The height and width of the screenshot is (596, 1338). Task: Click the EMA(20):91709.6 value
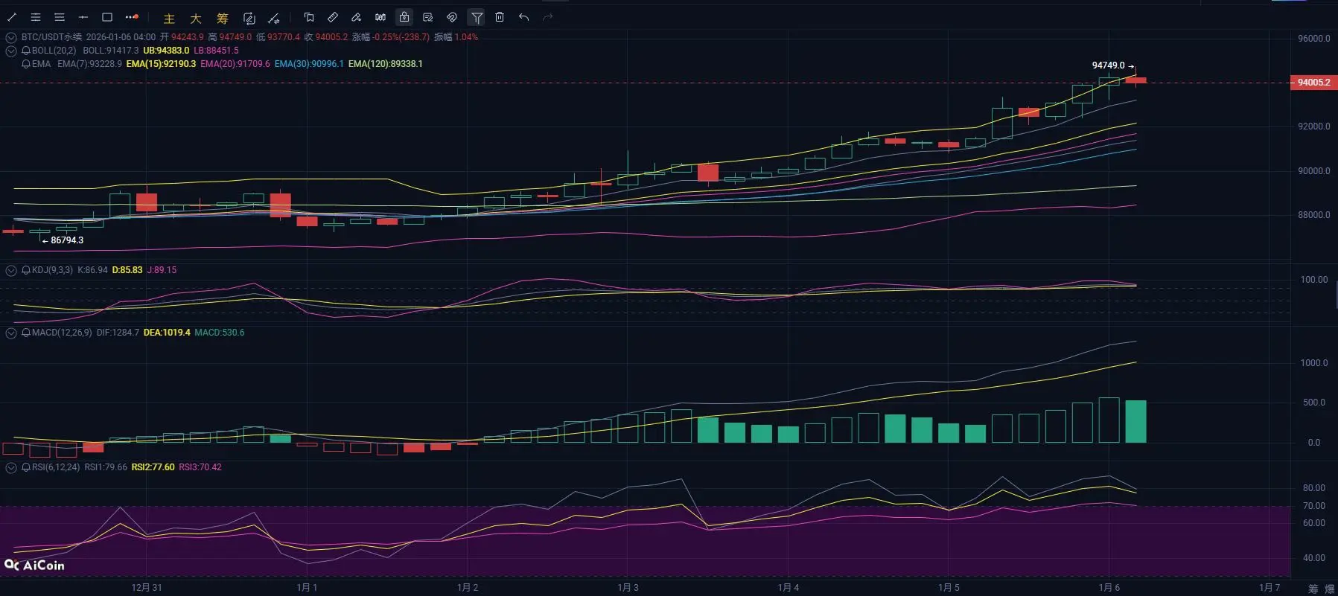pos(235,64)
